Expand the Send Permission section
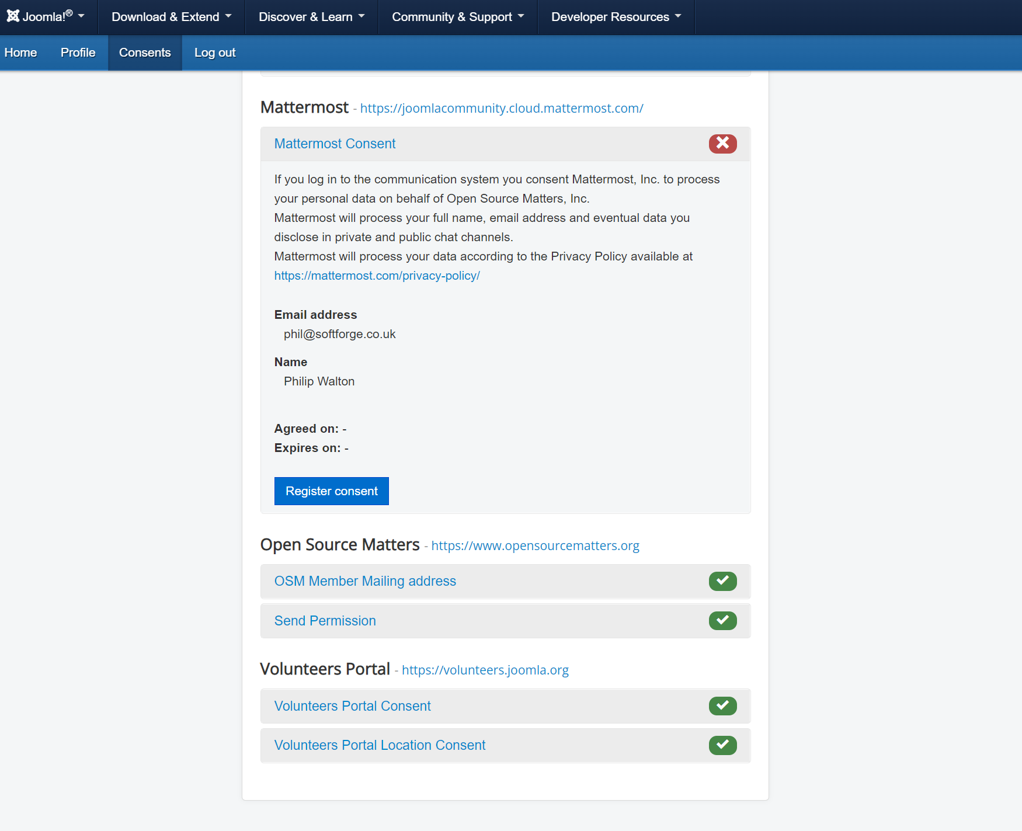Viewport: 1022px width, 831px height. [x=325, y=621]
